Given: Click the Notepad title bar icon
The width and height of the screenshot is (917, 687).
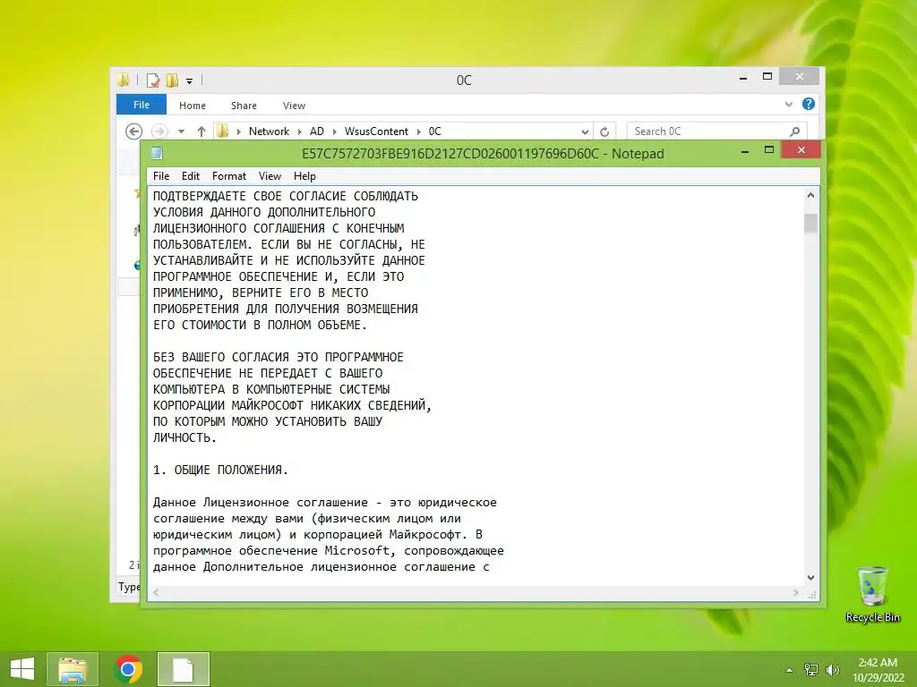Looking at the screenshot, I should 157,153.
